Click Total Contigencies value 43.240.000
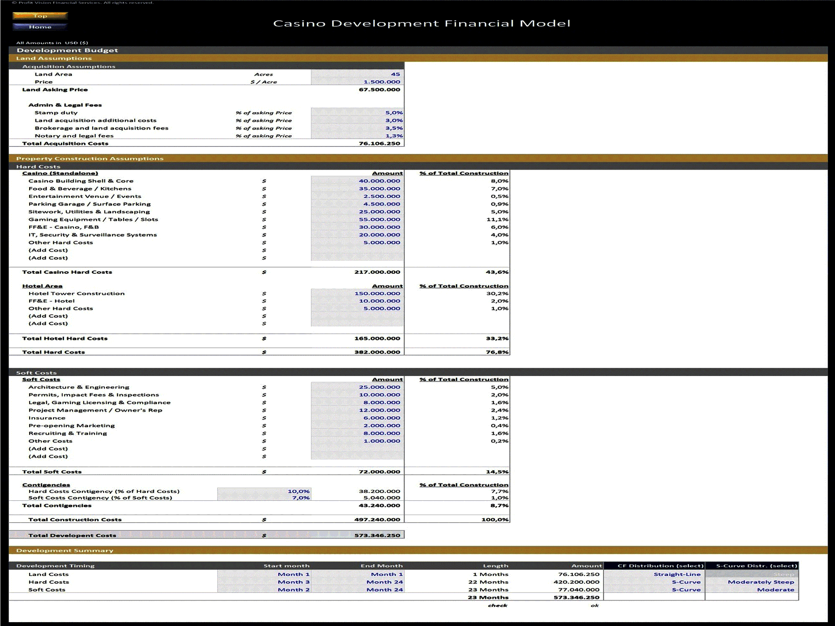Viewport: 835px width, 626px height. click(379, 506)
